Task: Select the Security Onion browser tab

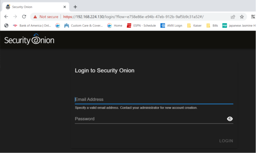Action: tap(35, 7)
